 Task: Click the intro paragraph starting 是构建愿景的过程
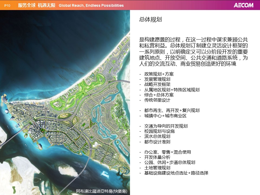click(x=193, y=51)
